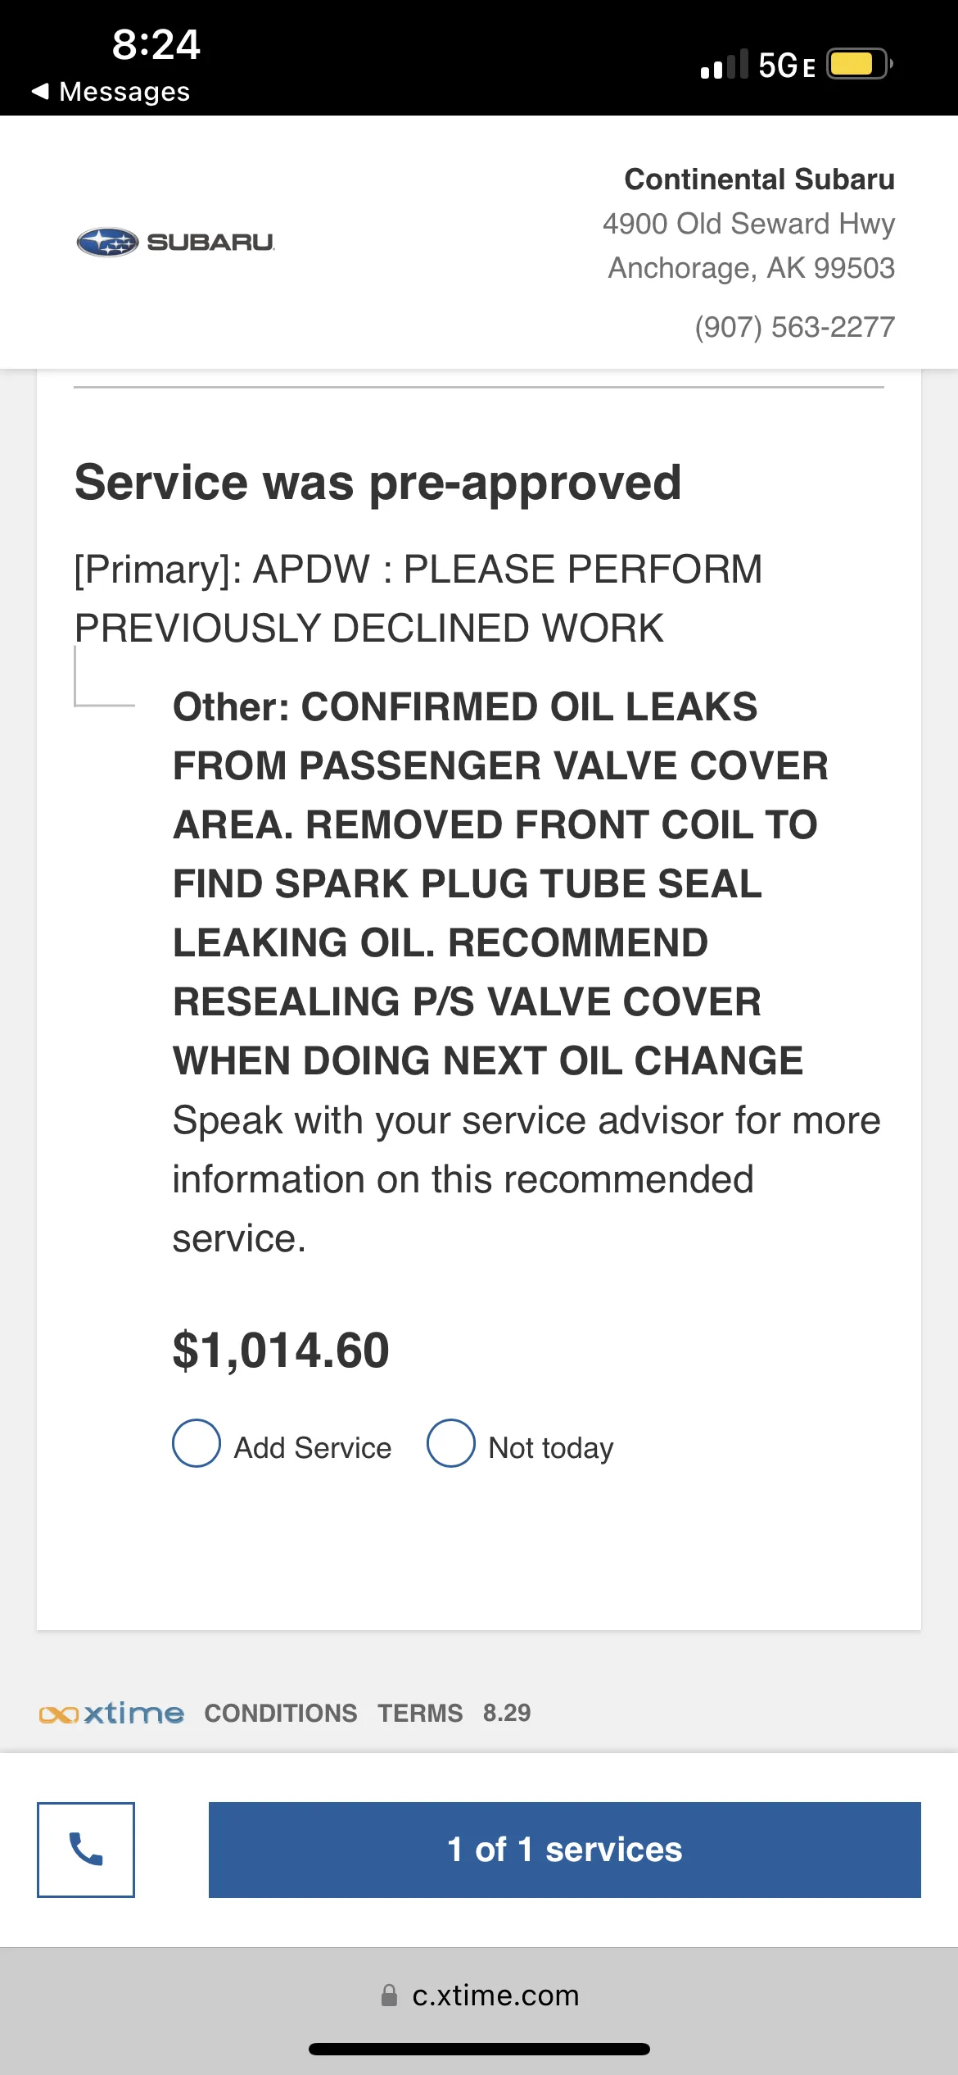The image size is (958, 2075).
Task: Select the Add Service radio button
Action: (197, 1443)
